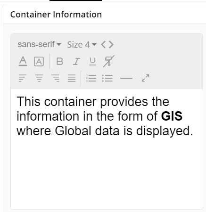Toggle italic formatting
Viewport: 206px width, 212px height.
pyautogui.click(x=76, y=61)
